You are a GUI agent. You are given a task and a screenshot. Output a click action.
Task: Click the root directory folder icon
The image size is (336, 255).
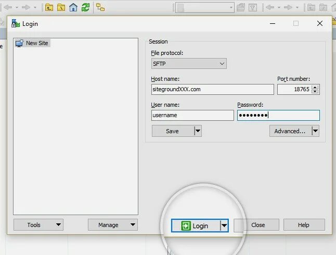(x=61, y=8)
